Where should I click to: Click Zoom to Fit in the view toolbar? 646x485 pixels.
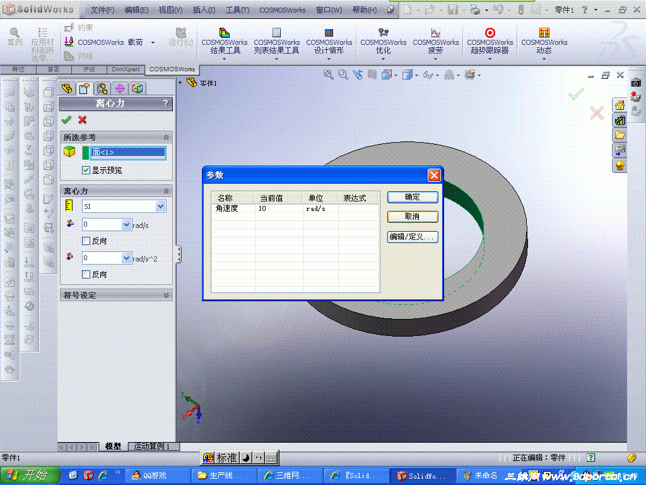(x=328, y=75)
